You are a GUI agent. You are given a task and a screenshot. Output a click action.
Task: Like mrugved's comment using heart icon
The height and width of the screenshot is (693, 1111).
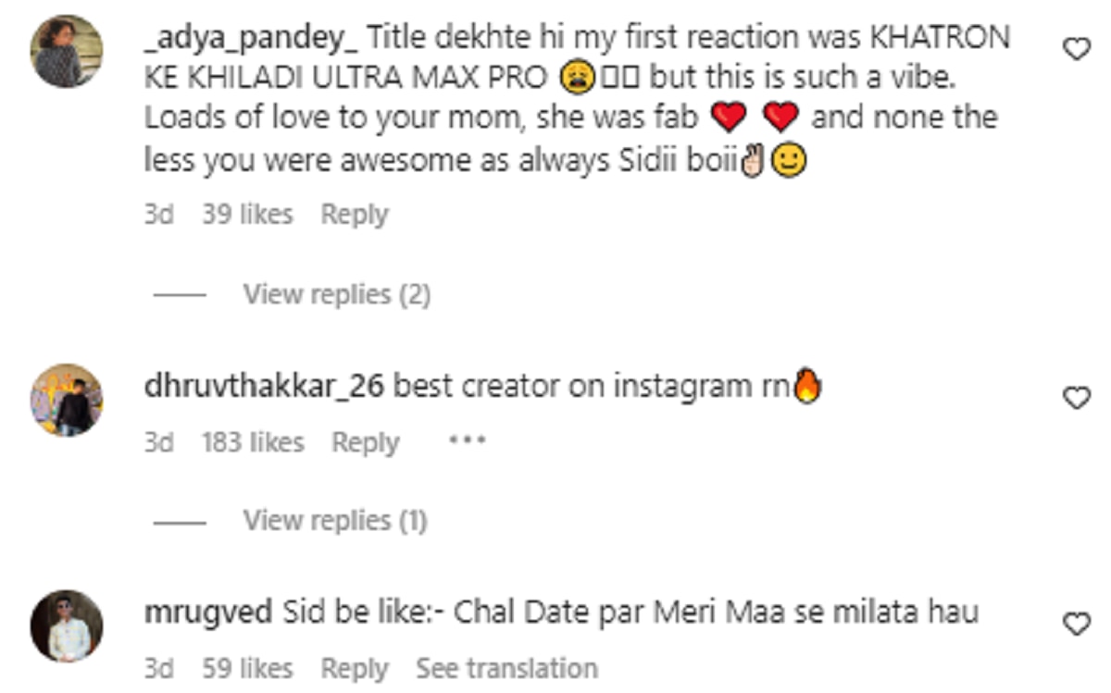click(1076, 625)
